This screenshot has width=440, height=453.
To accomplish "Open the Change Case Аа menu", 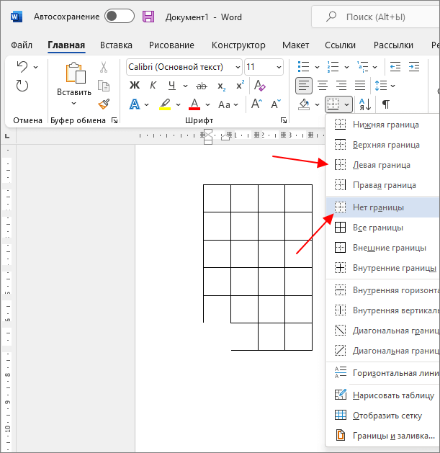I will click(x=228, y=104).
